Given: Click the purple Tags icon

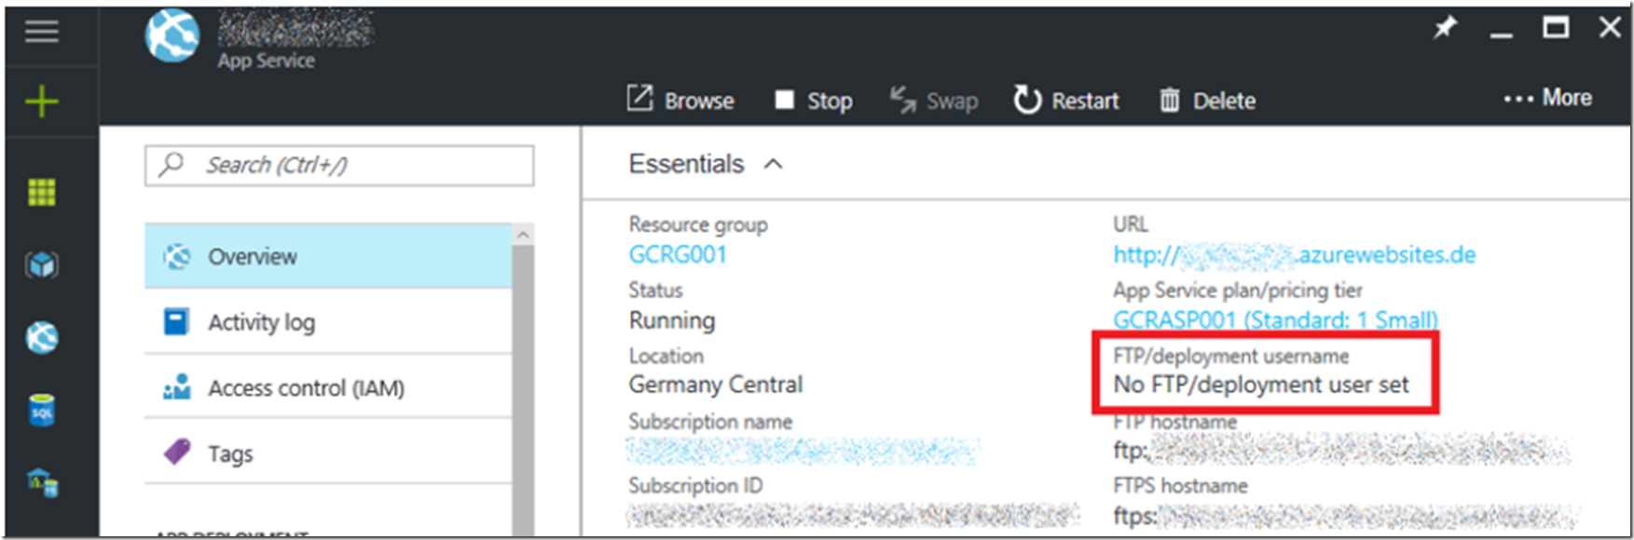Looking at the screenshot, I should 176,452.
